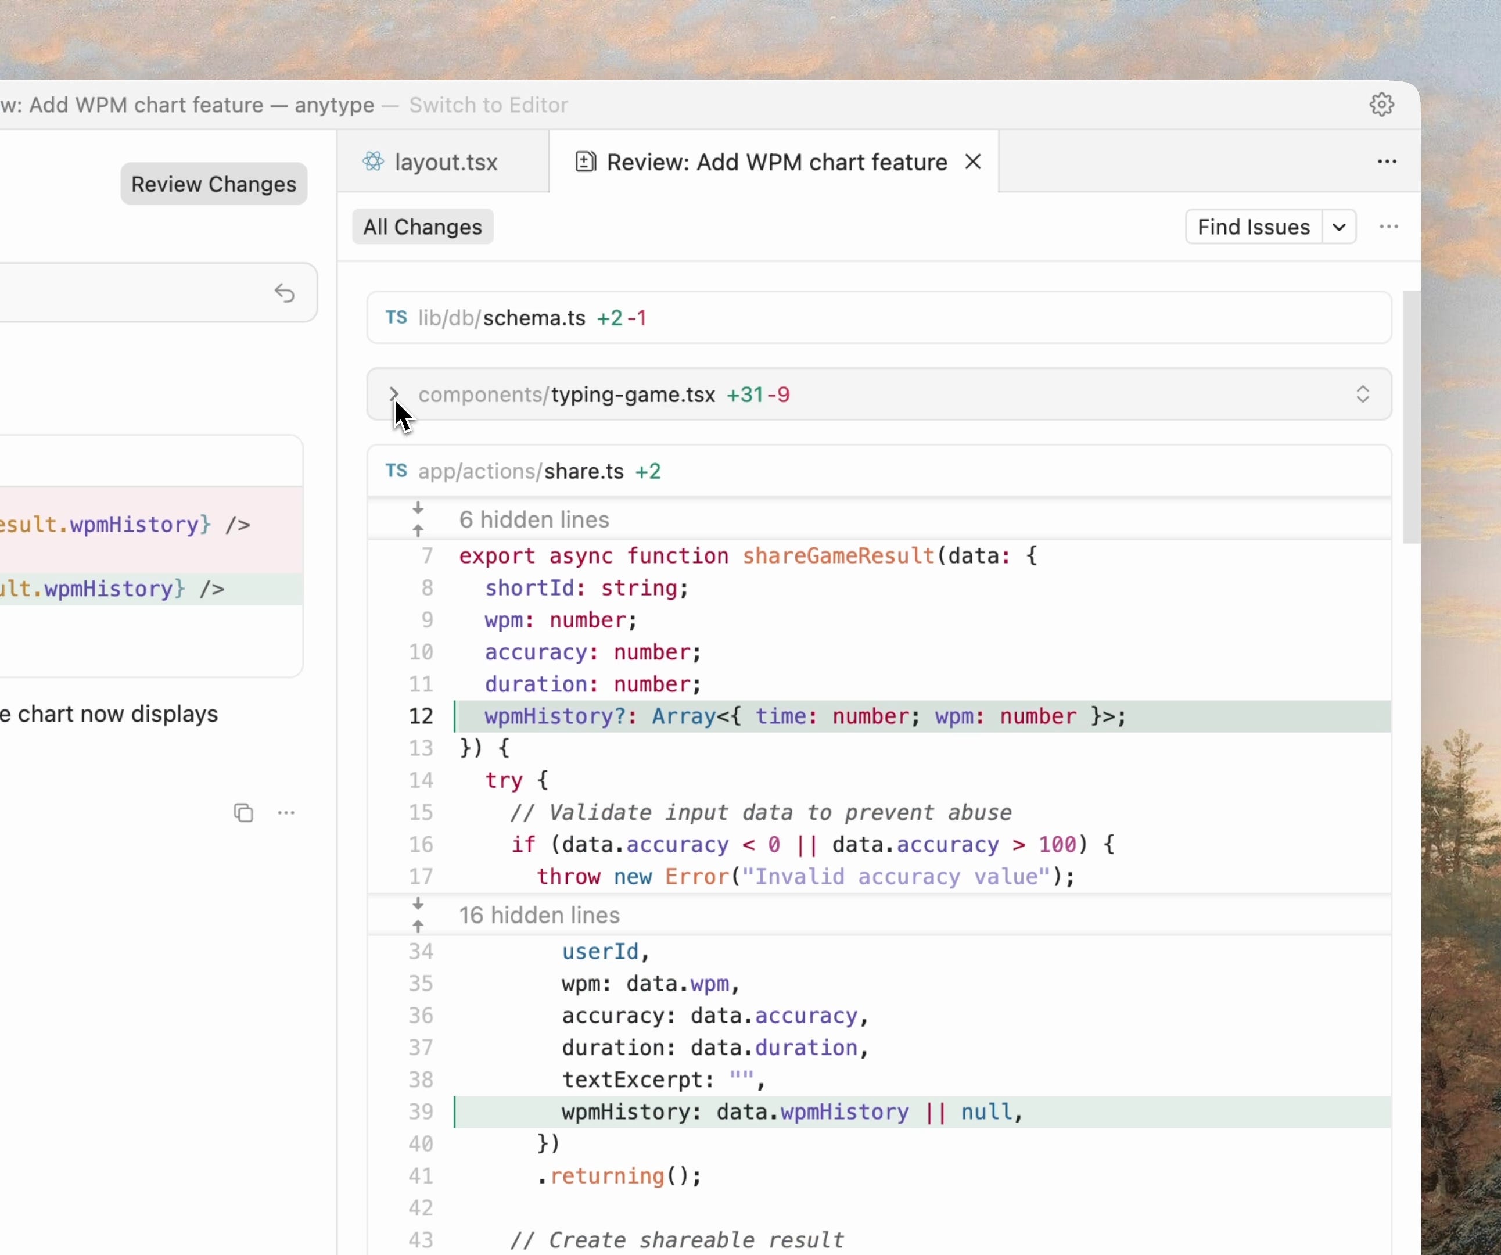1501x1255 pixels.
Task: Click the vertical scrollbar of the diff view
Action: point(1410,417)
